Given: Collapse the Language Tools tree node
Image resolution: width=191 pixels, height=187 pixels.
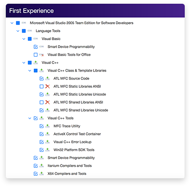Looking at the screenshot, I should coord(18,31).
